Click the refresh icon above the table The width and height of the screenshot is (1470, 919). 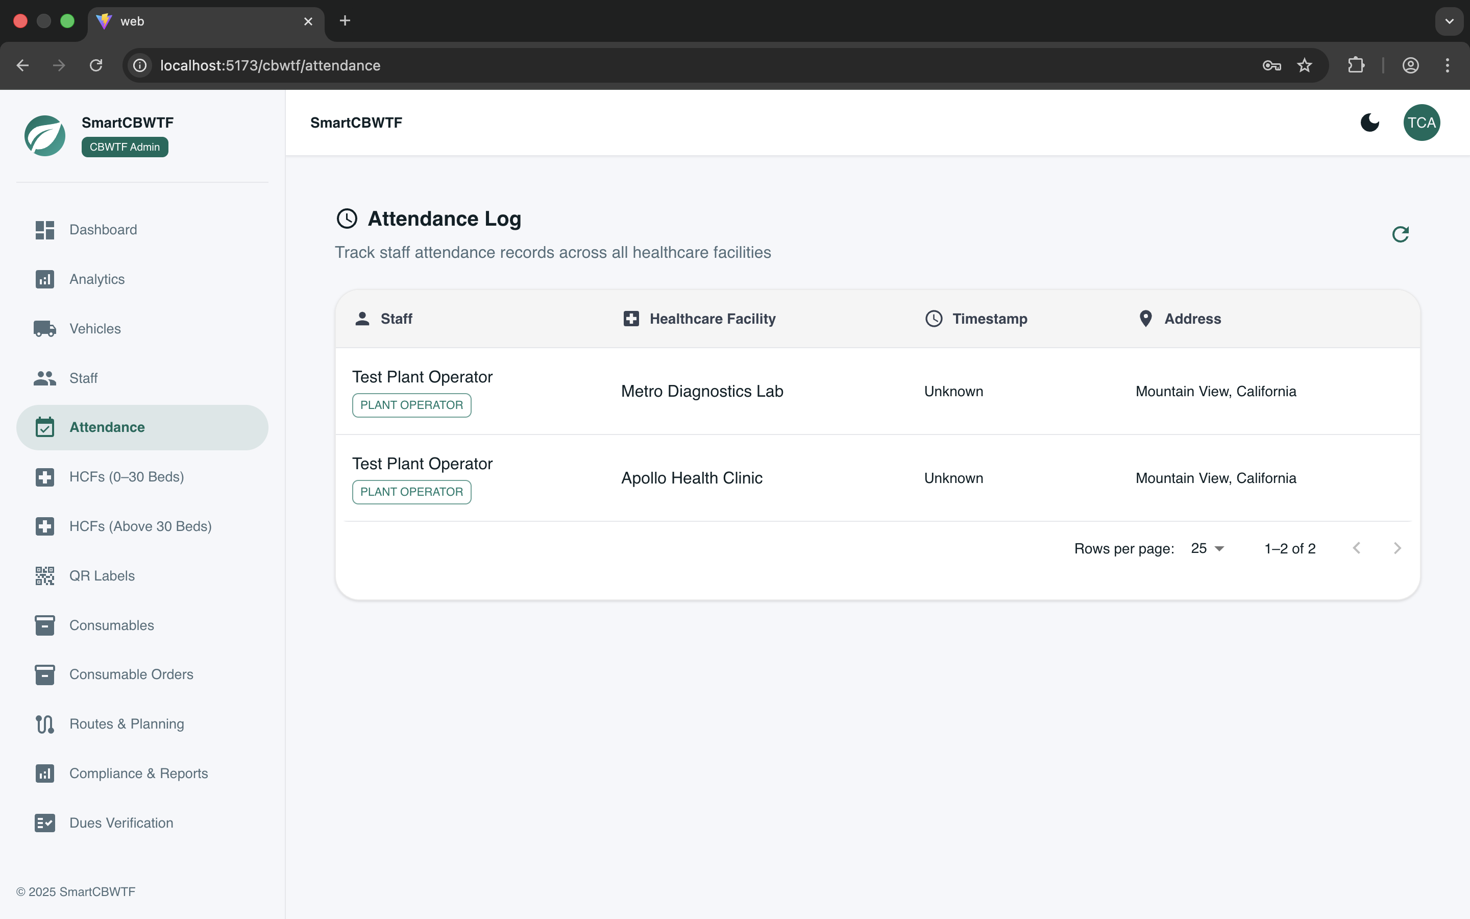coord(1401,234)
